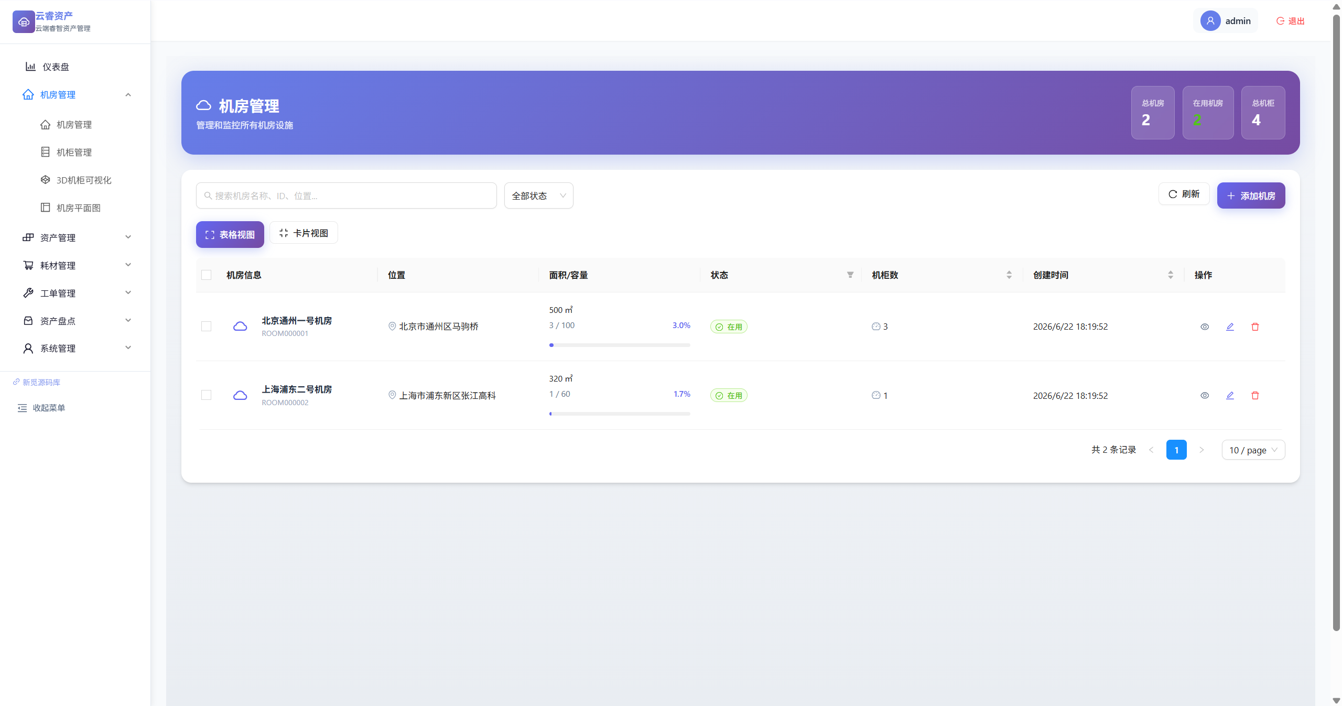
Task: Click the ROOM000002 ID text
Action: tap(285, 403)
